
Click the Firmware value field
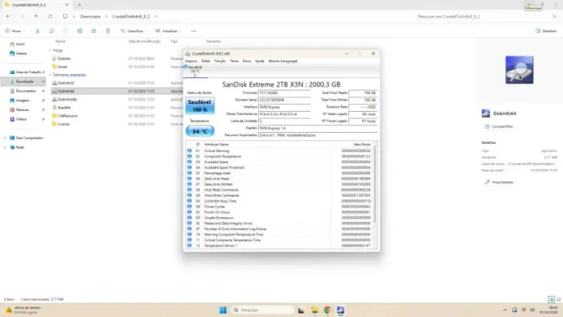click(285, 93)
